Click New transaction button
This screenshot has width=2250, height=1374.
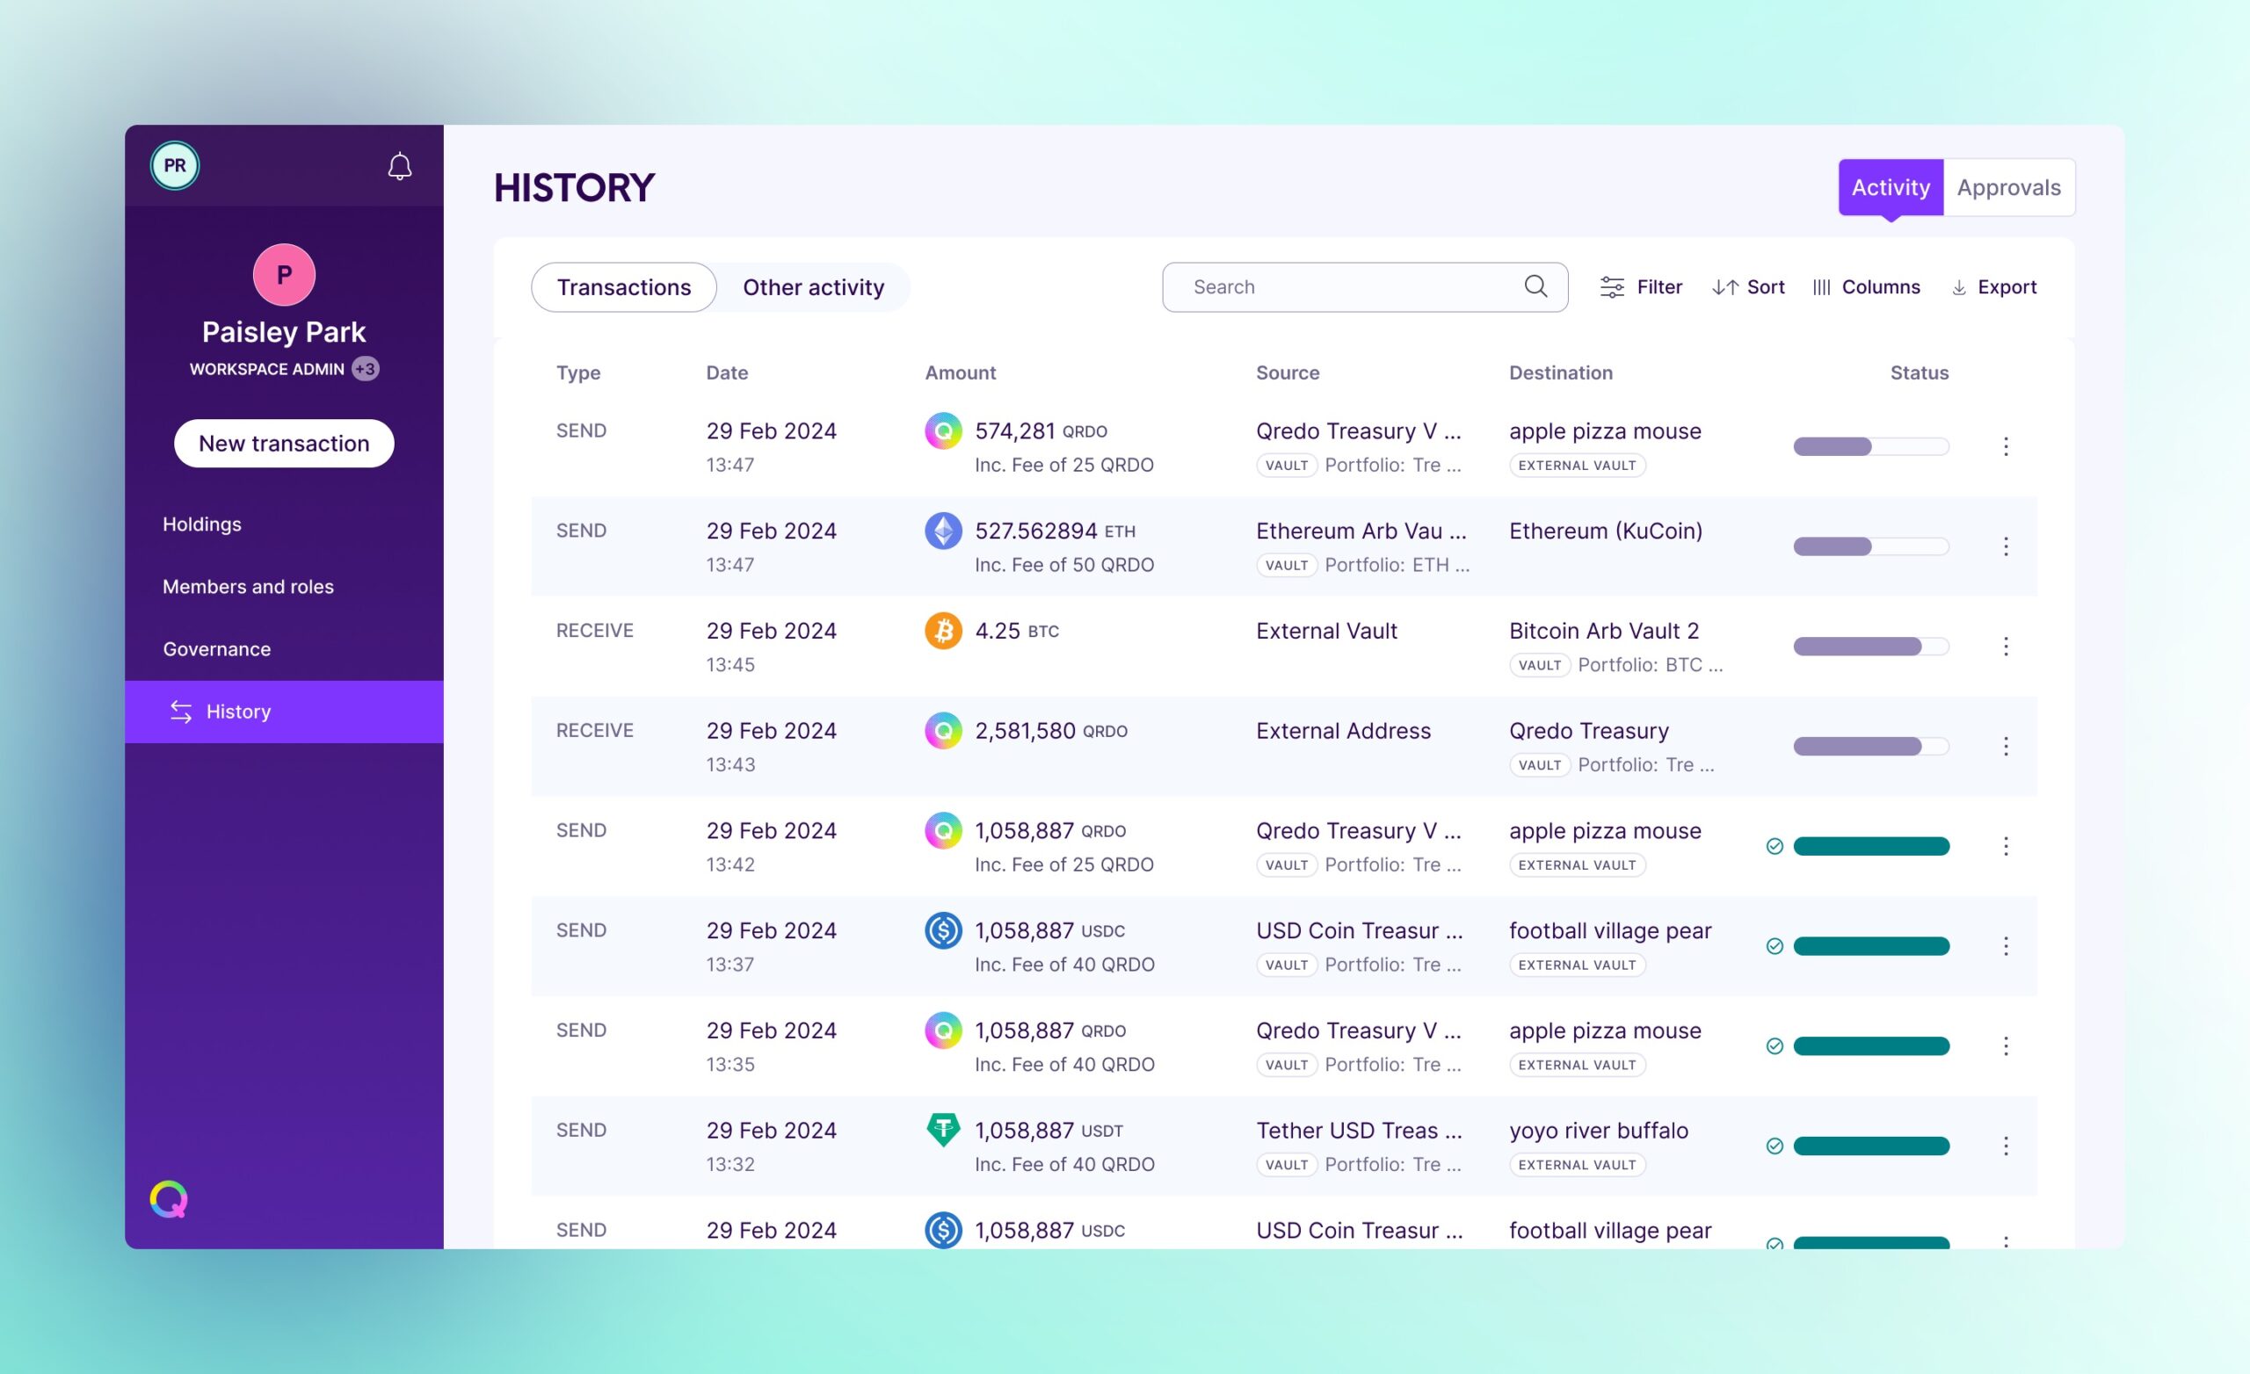285,442
